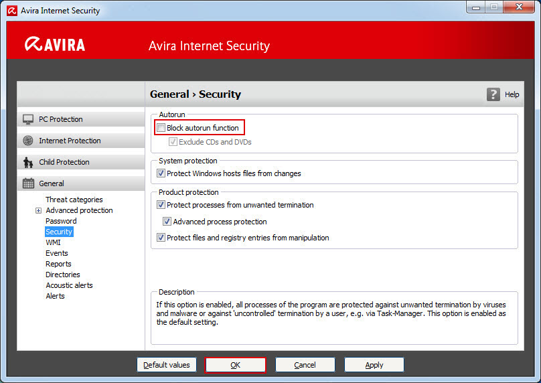Minimize the Avira Internet Security window
This screenshot has width=541, height=383.
476,7
